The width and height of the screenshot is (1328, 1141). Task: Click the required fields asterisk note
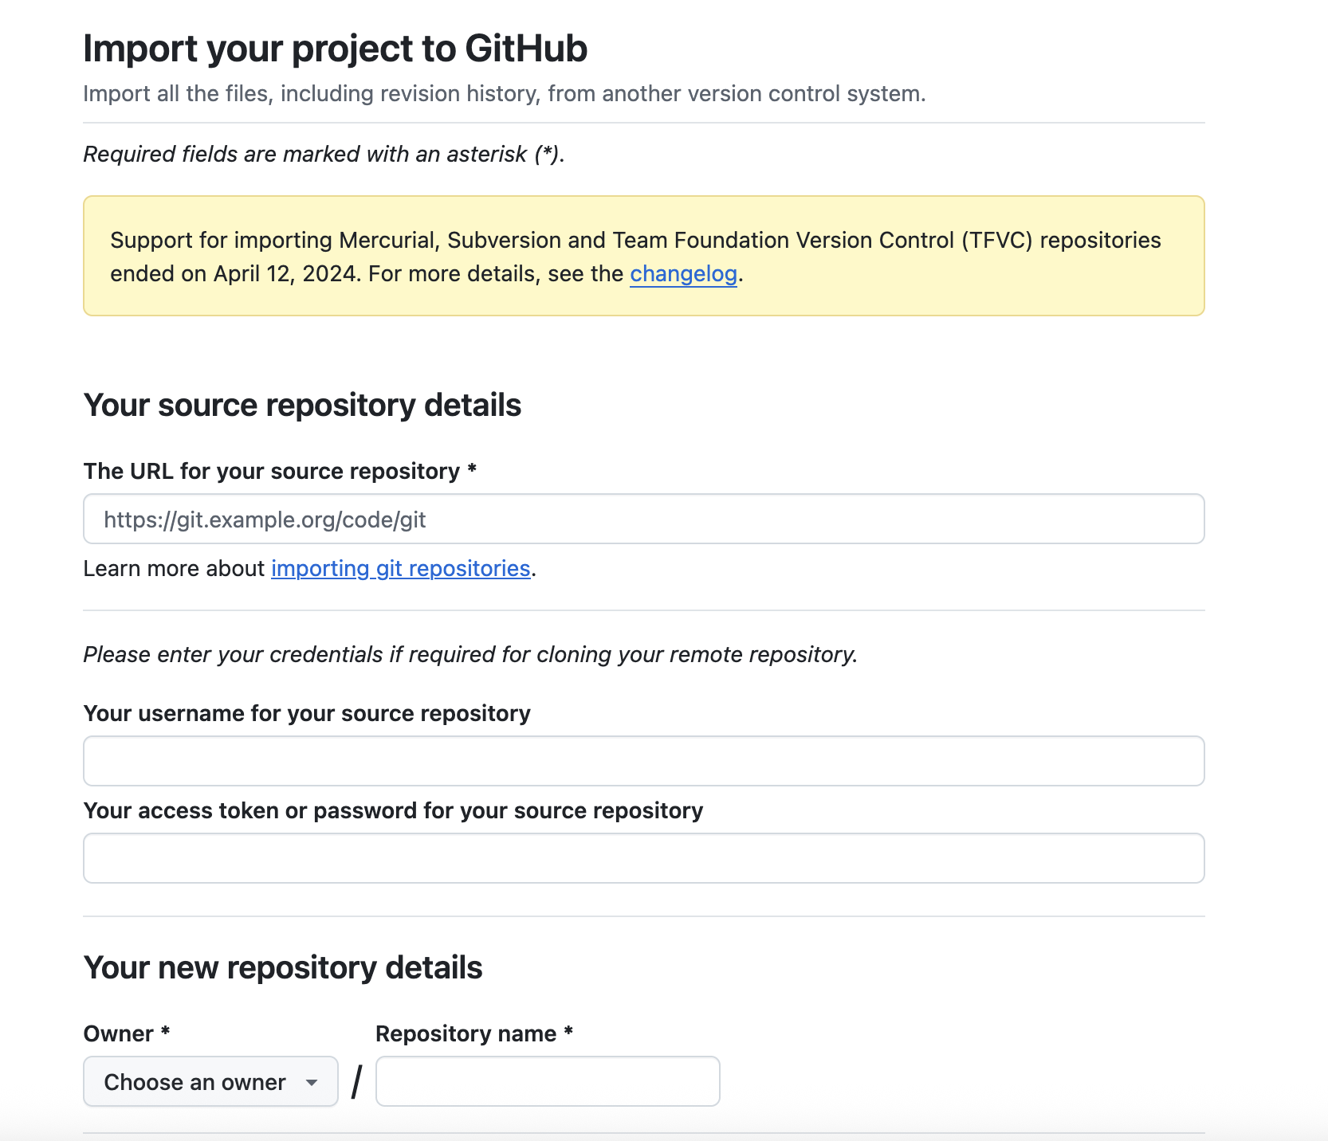tap(324, 155)
